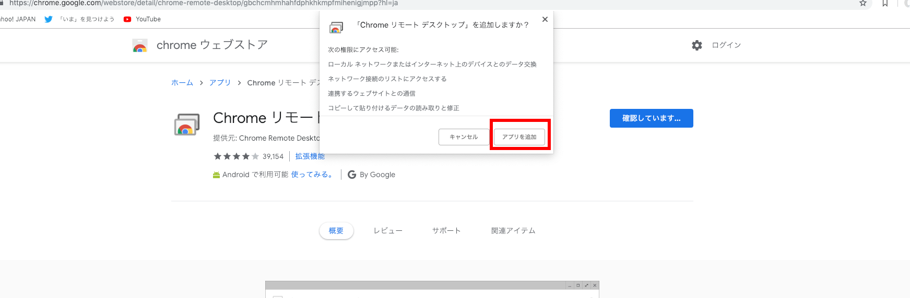
Task: Switch to the レビュー tab
Action: coord(388,231)
